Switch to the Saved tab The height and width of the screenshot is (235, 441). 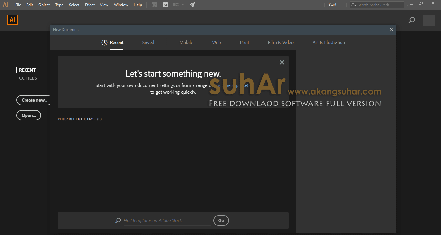click(x=148, y=42)
